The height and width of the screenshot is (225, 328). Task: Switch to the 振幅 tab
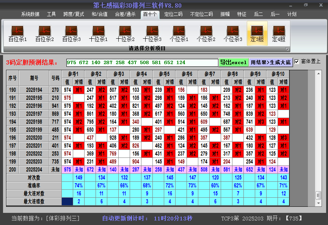pyautogui.click(x=225, y=14)
